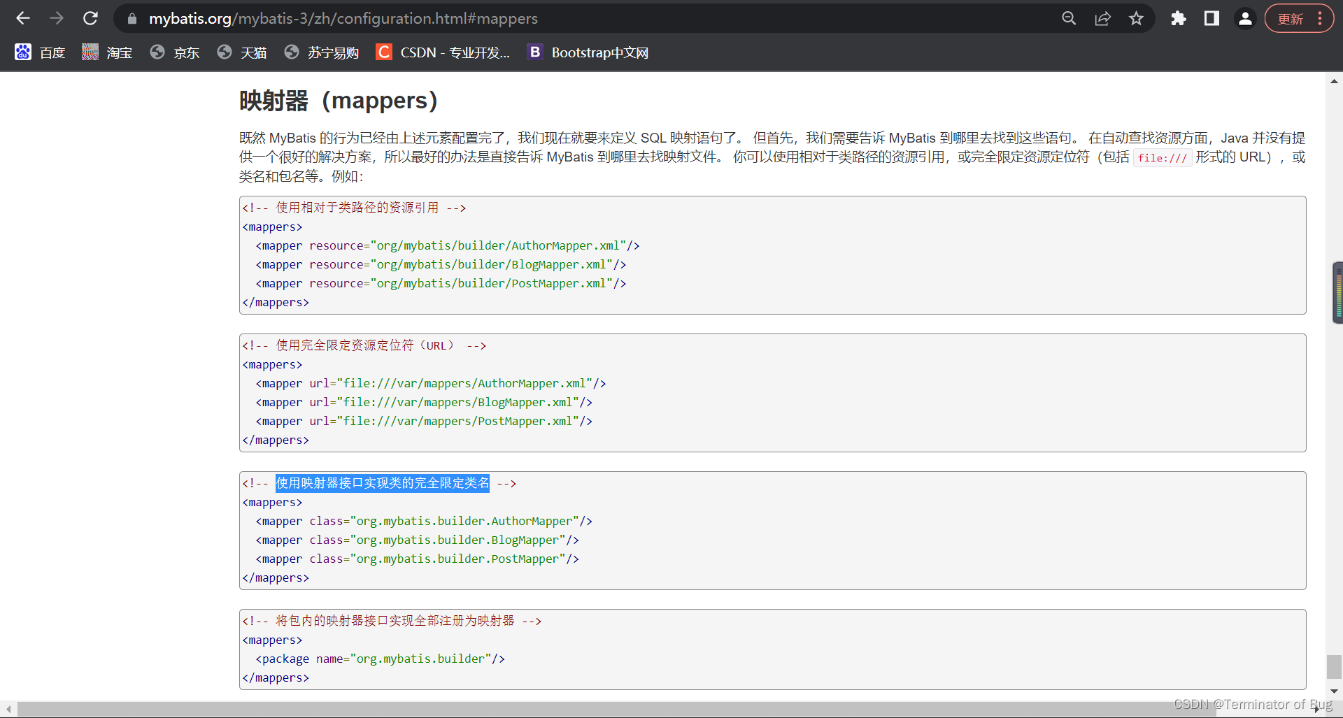Screen dimensions: 1343x718
Task: Click the file:///var/mappers/AuthorMapper.xml line
Action: (x=431, y=384)
